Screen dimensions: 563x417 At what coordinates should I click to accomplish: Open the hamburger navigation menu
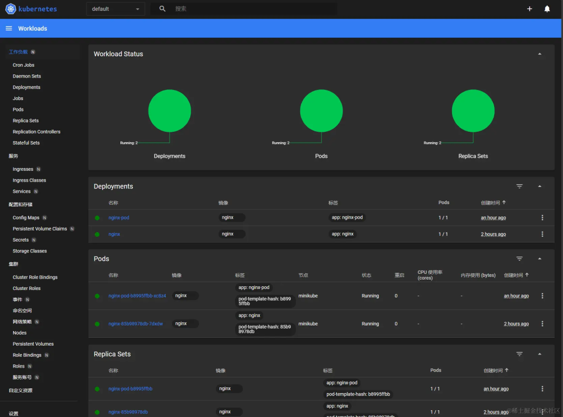coord(9,28)
